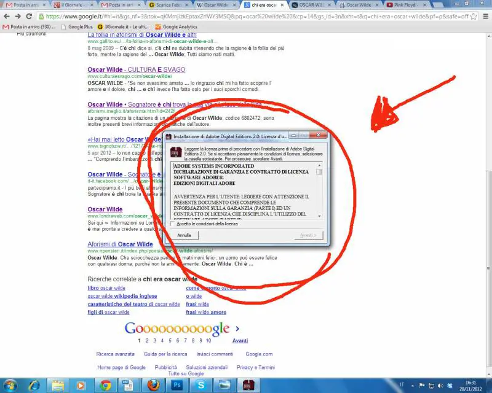Open 'Home page di Google' footer link
Image resolution: width=492 pixels, height=393 pixels.
121,367
